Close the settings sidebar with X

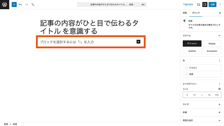[x=220, y=13]
